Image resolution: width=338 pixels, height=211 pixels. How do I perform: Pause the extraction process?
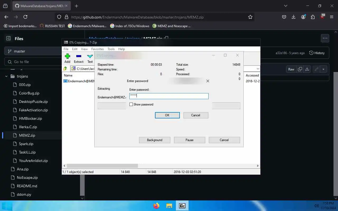tap(190, 140)
